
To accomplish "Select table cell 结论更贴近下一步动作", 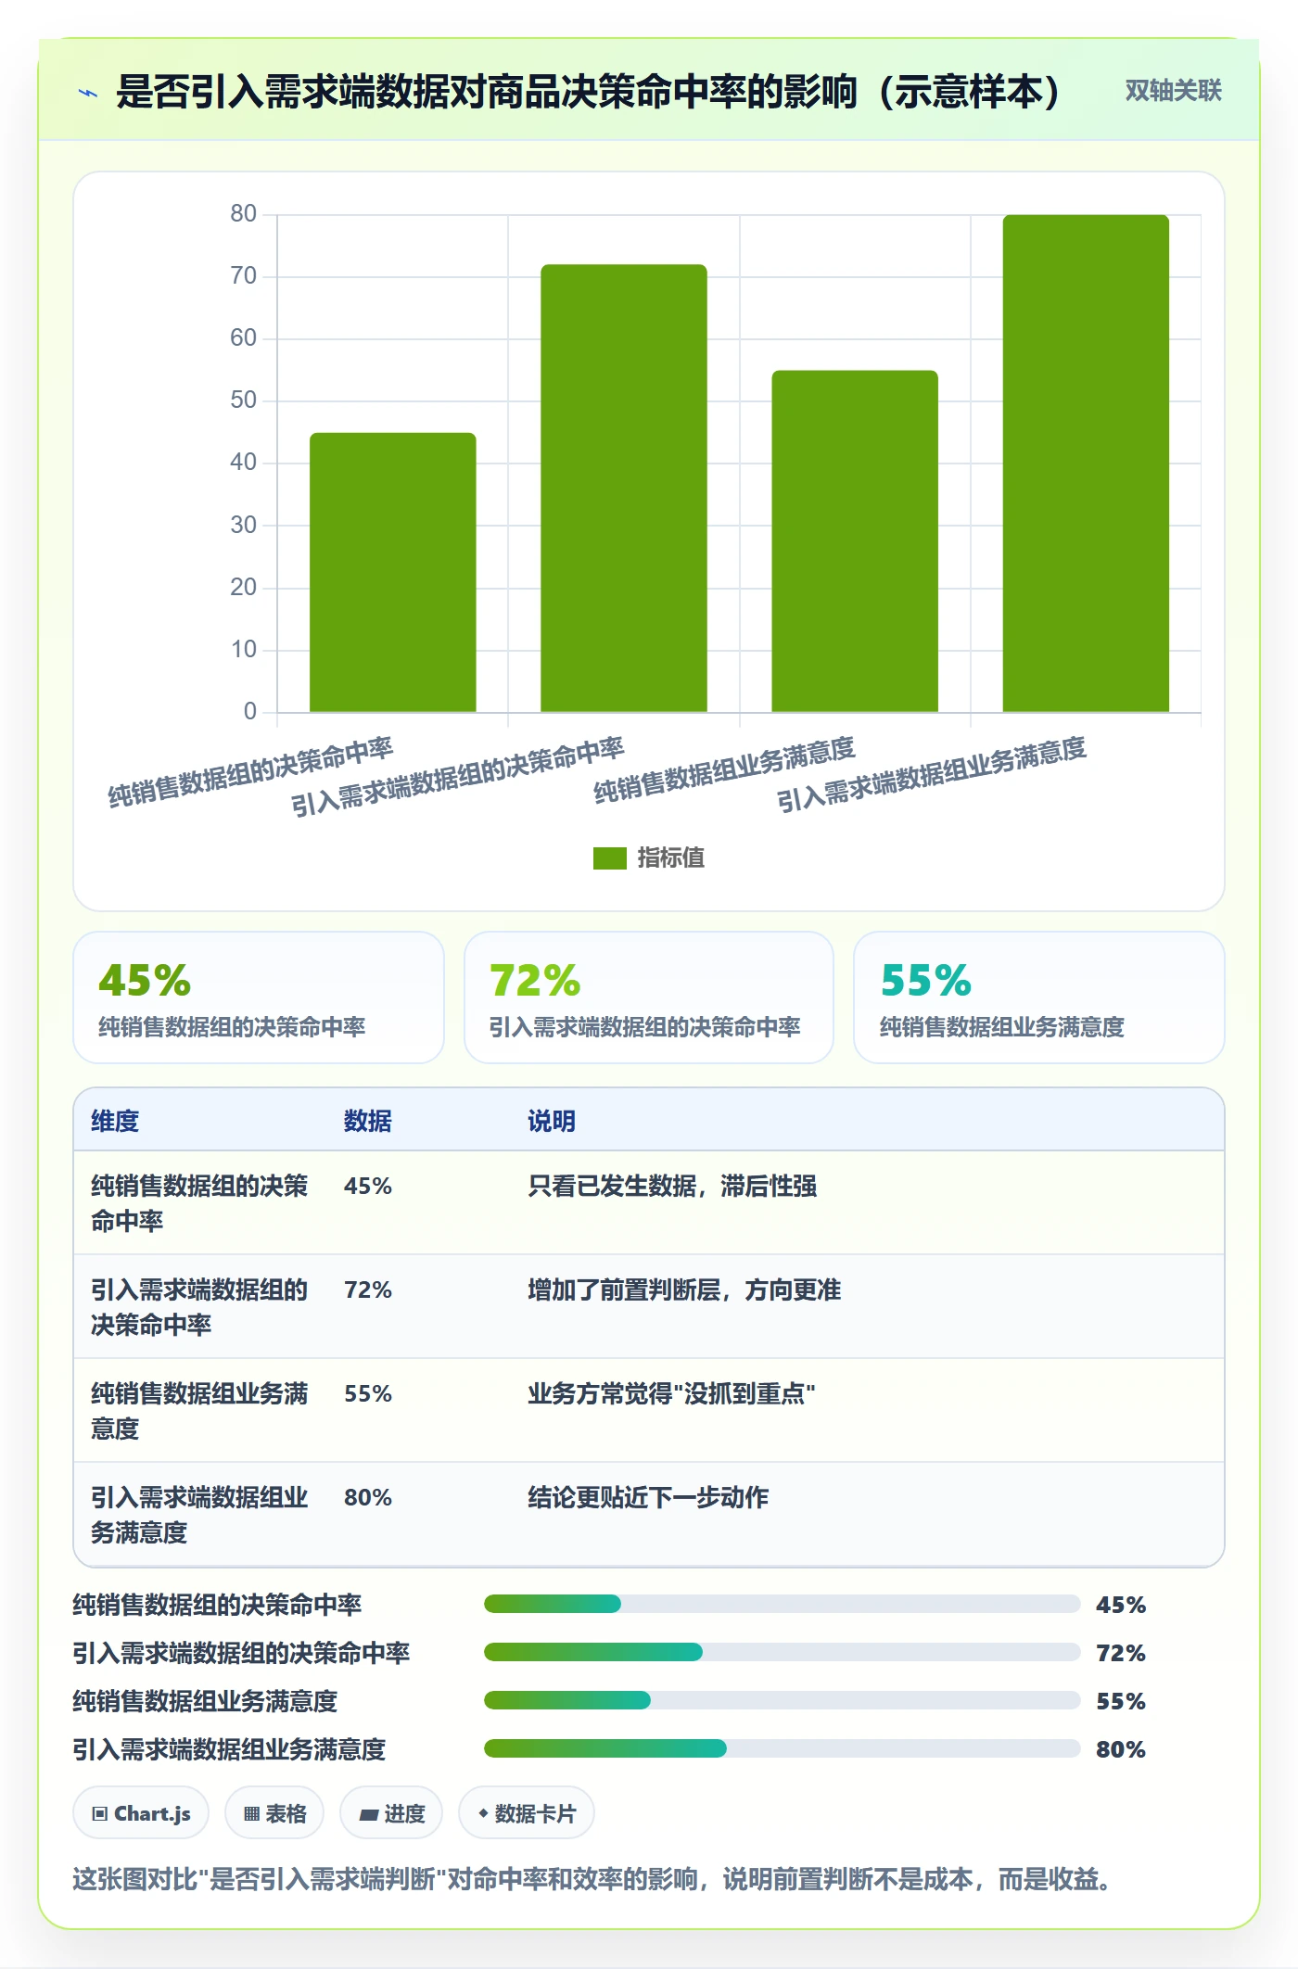I will [x=648, y=1498].
